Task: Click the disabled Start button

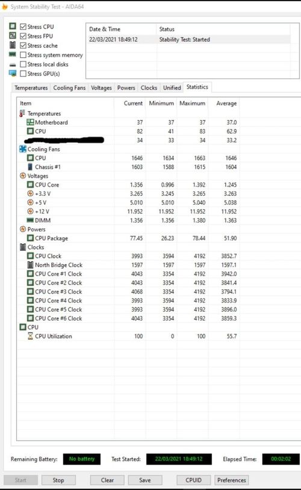Action: pos(20,480)
